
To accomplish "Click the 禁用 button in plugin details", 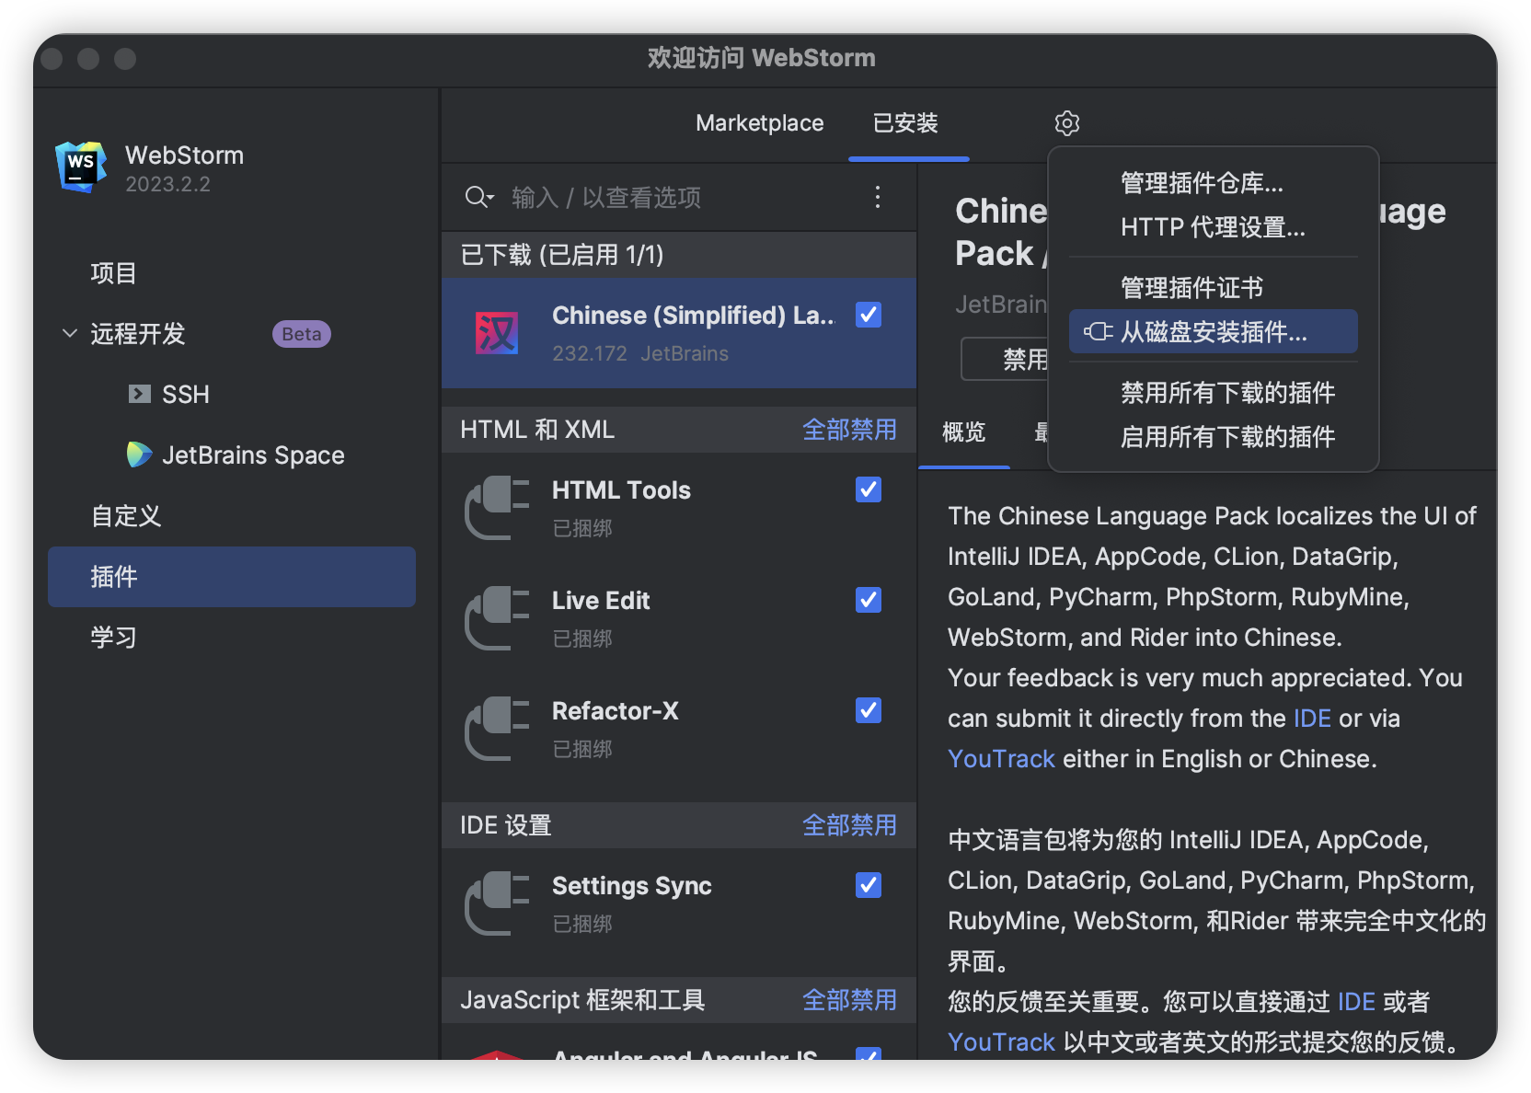I will pos(1006,359).
